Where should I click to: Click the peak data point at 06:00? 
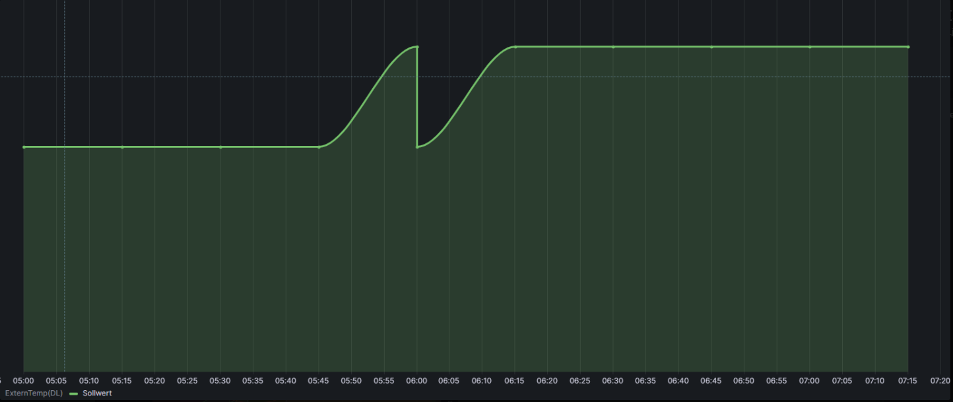pos(417,47)
